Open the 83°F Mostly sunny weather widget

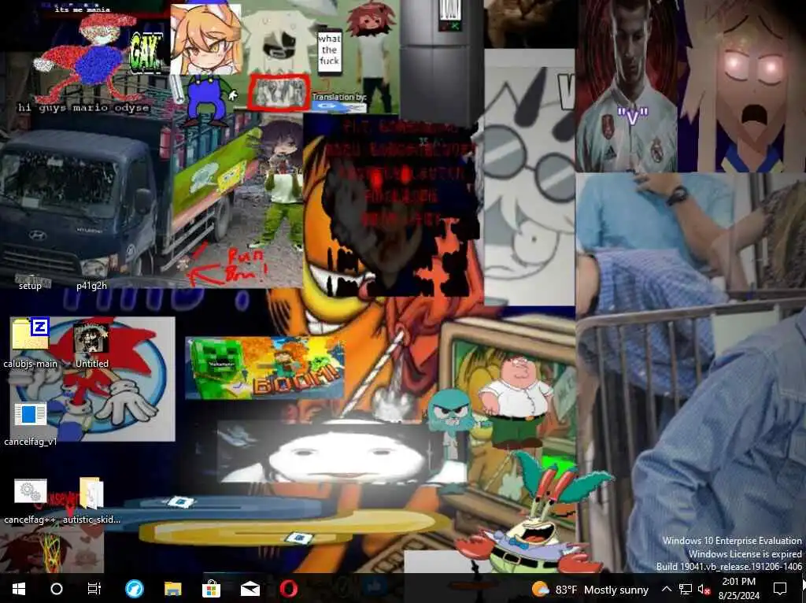(590, 589)
